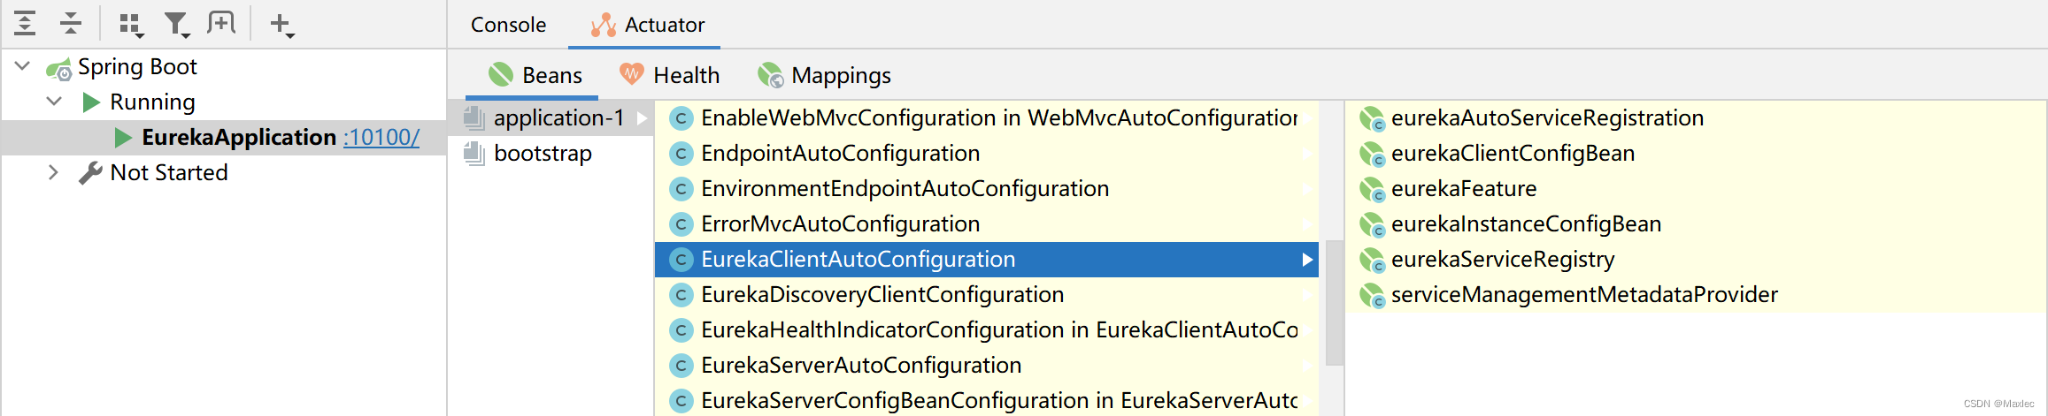
Task: Select the eurekaClientConfigBean bean
Action: [1697, 154]
